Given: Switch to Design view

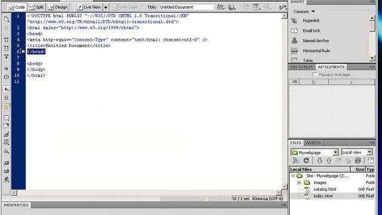Looking at the screenshot, I should 58,7.
